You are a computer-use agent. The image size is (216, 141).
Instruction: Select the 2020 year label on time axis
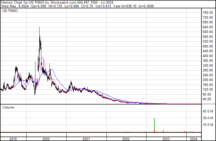coord(46,139)
